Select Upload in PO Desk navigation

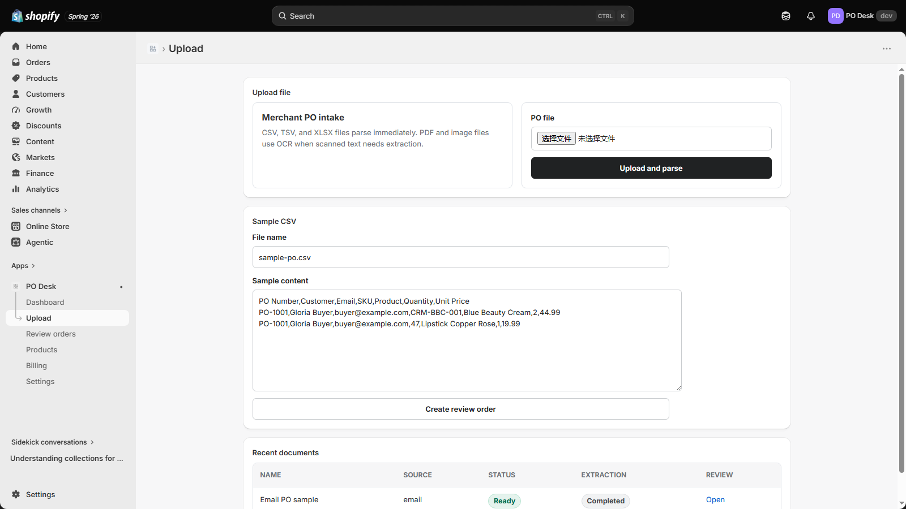tap(67, 318)
